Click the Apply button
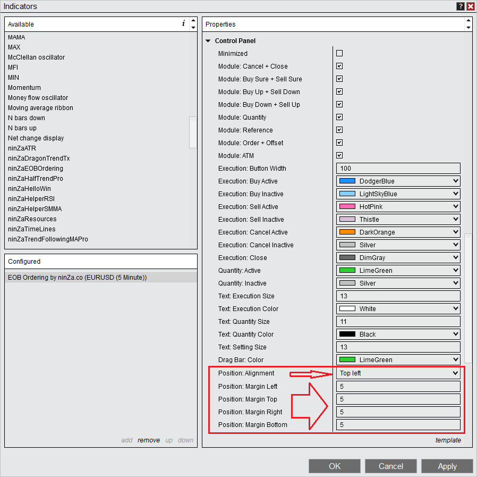 coord(447,466)
